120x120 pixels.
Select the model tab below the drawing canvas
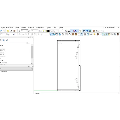coord(38,93)
